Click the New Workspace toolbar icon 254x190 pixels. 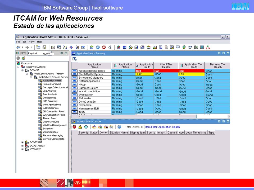(x=38, y=47)
